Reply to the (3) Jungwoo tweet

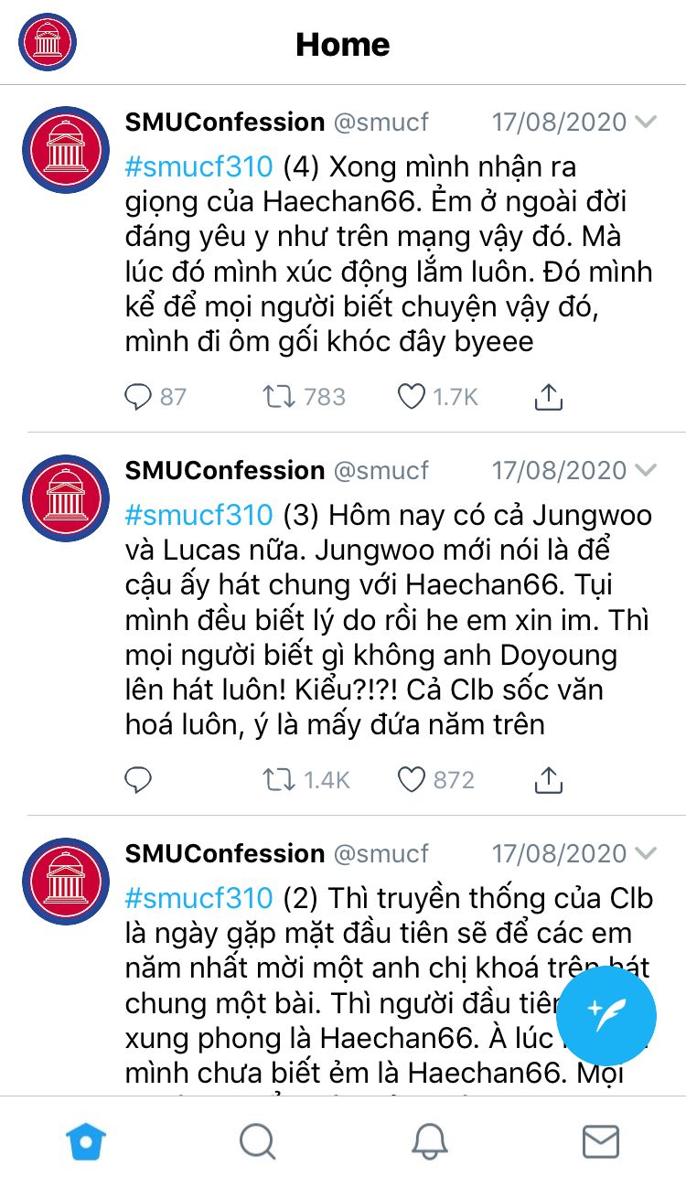coord(138,780)
